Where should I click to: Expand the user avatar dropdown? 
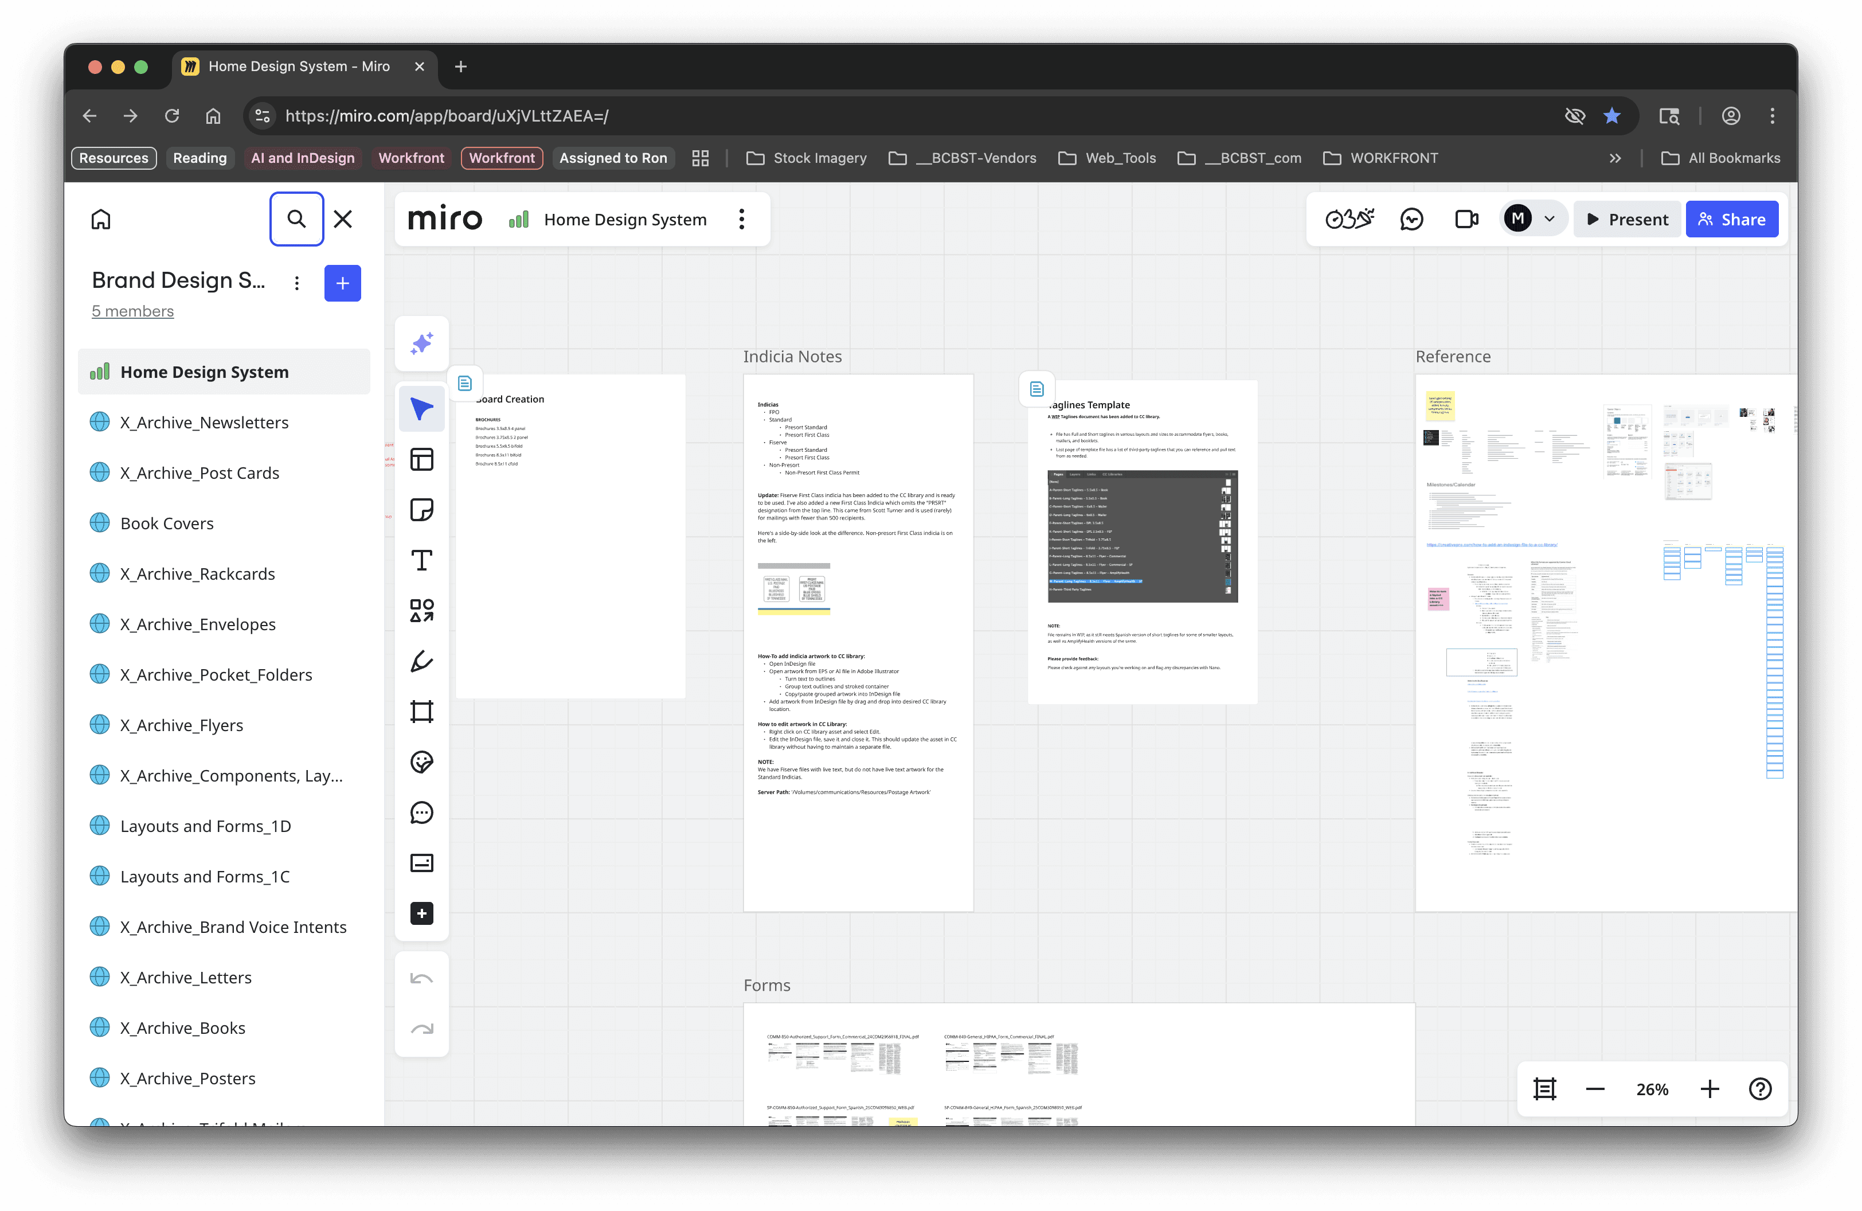1549,220
